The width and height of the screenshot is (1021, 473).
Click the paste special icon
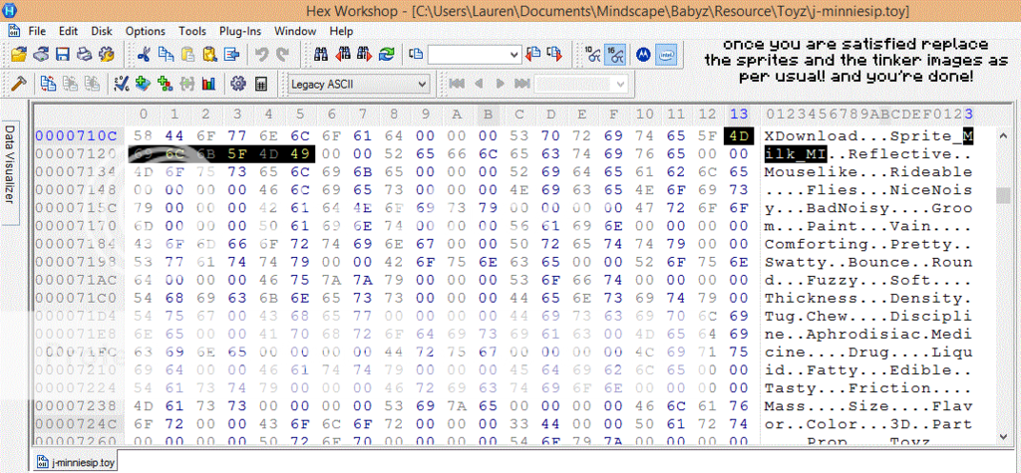[209, 55]
